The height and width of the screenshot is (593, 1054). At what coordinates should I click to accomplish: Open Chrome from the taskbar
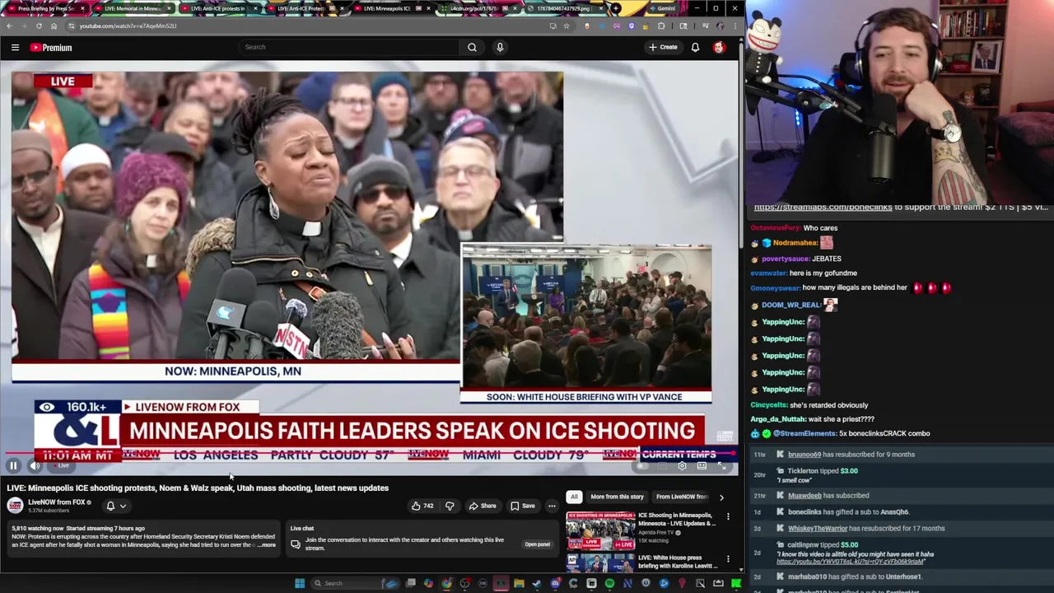[x=446, y=583]
